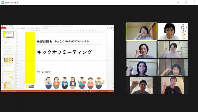
Task: Open the red File tab in PowerPoint
Action: pyautogui.click(x=4, y=28)
